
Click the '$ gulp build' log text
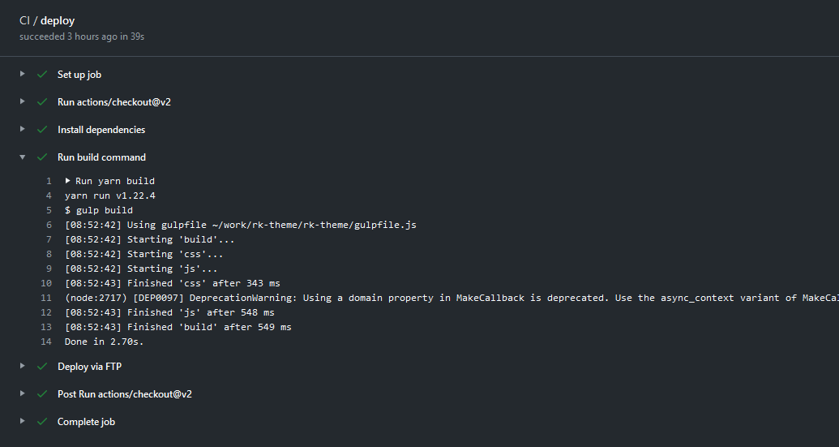point(99,210)
